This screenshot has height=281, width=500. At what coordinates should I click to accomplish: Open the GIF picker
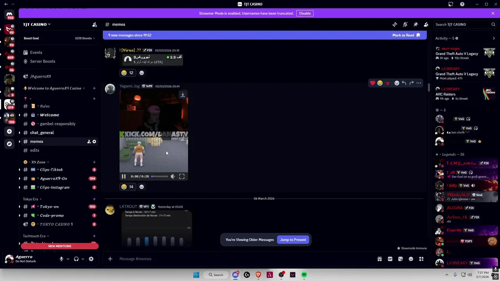click(x=390, y=259)
